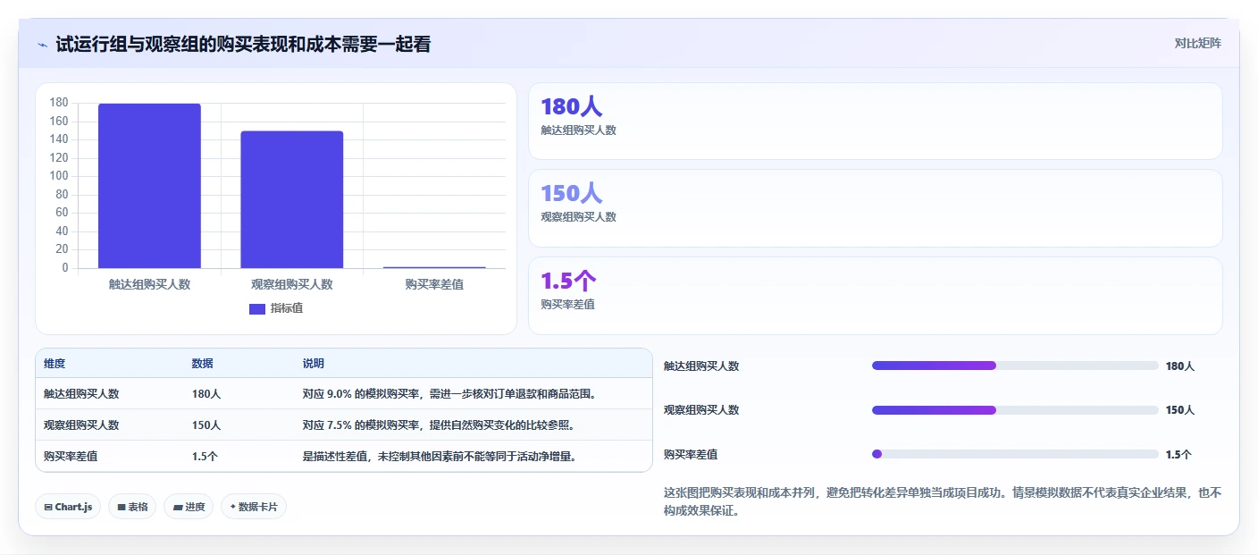The height and width of the screenshot is (555, 1258).
Task: Click the 数据 column header
Action: 203,364
